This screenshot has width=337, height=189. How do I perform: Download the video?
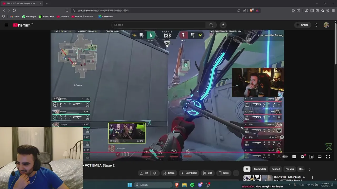coord(189,173)
